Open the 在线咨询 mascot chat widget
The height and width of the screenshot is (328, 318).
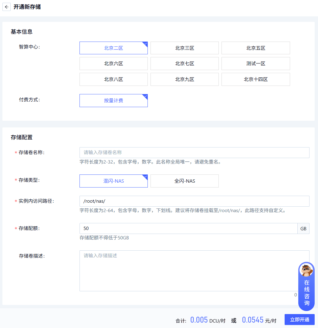[x=306, y=286]
